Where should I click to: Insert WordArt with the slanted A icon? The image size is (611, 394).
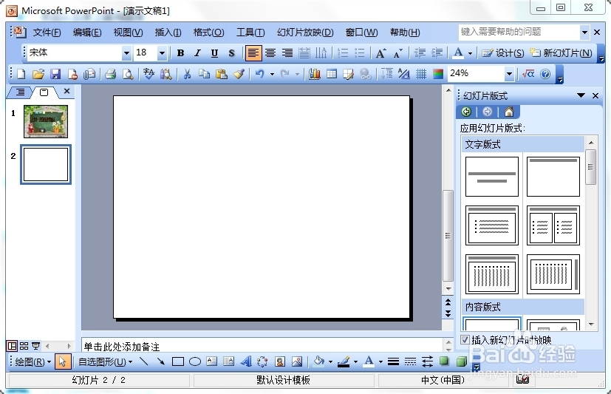[246, 361]
